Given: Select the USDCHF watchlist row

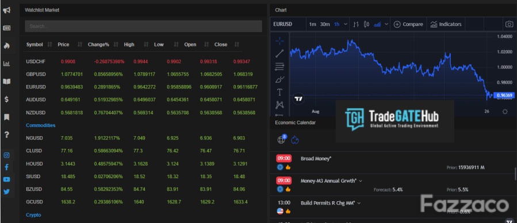Looking at the screenshot, I should (142, 61).
